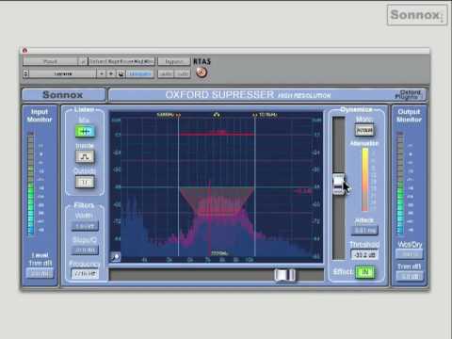
Task: Click the Output Trim dB field
Action: (x=410, y=276)
